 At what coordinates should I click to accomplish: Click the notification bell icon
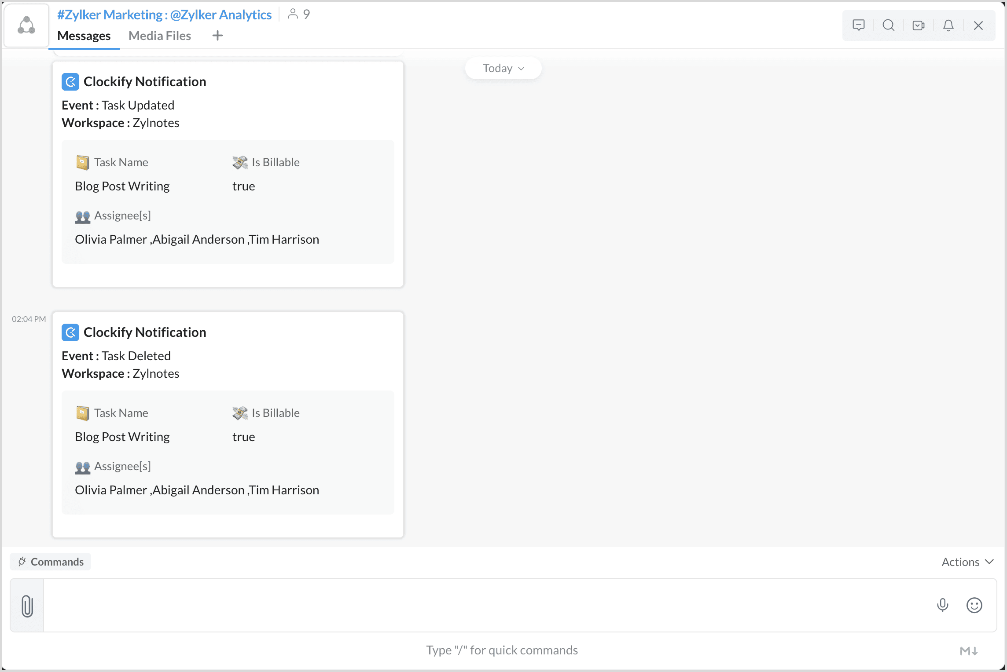pyautogui.click(x=948, y=26)
